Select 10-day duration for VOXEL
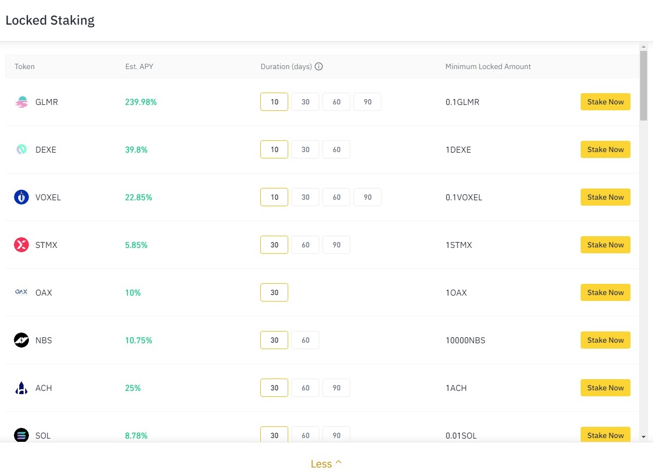Image resolution: width=653 pixels, height=475 pixels. (x=274, y=197)
